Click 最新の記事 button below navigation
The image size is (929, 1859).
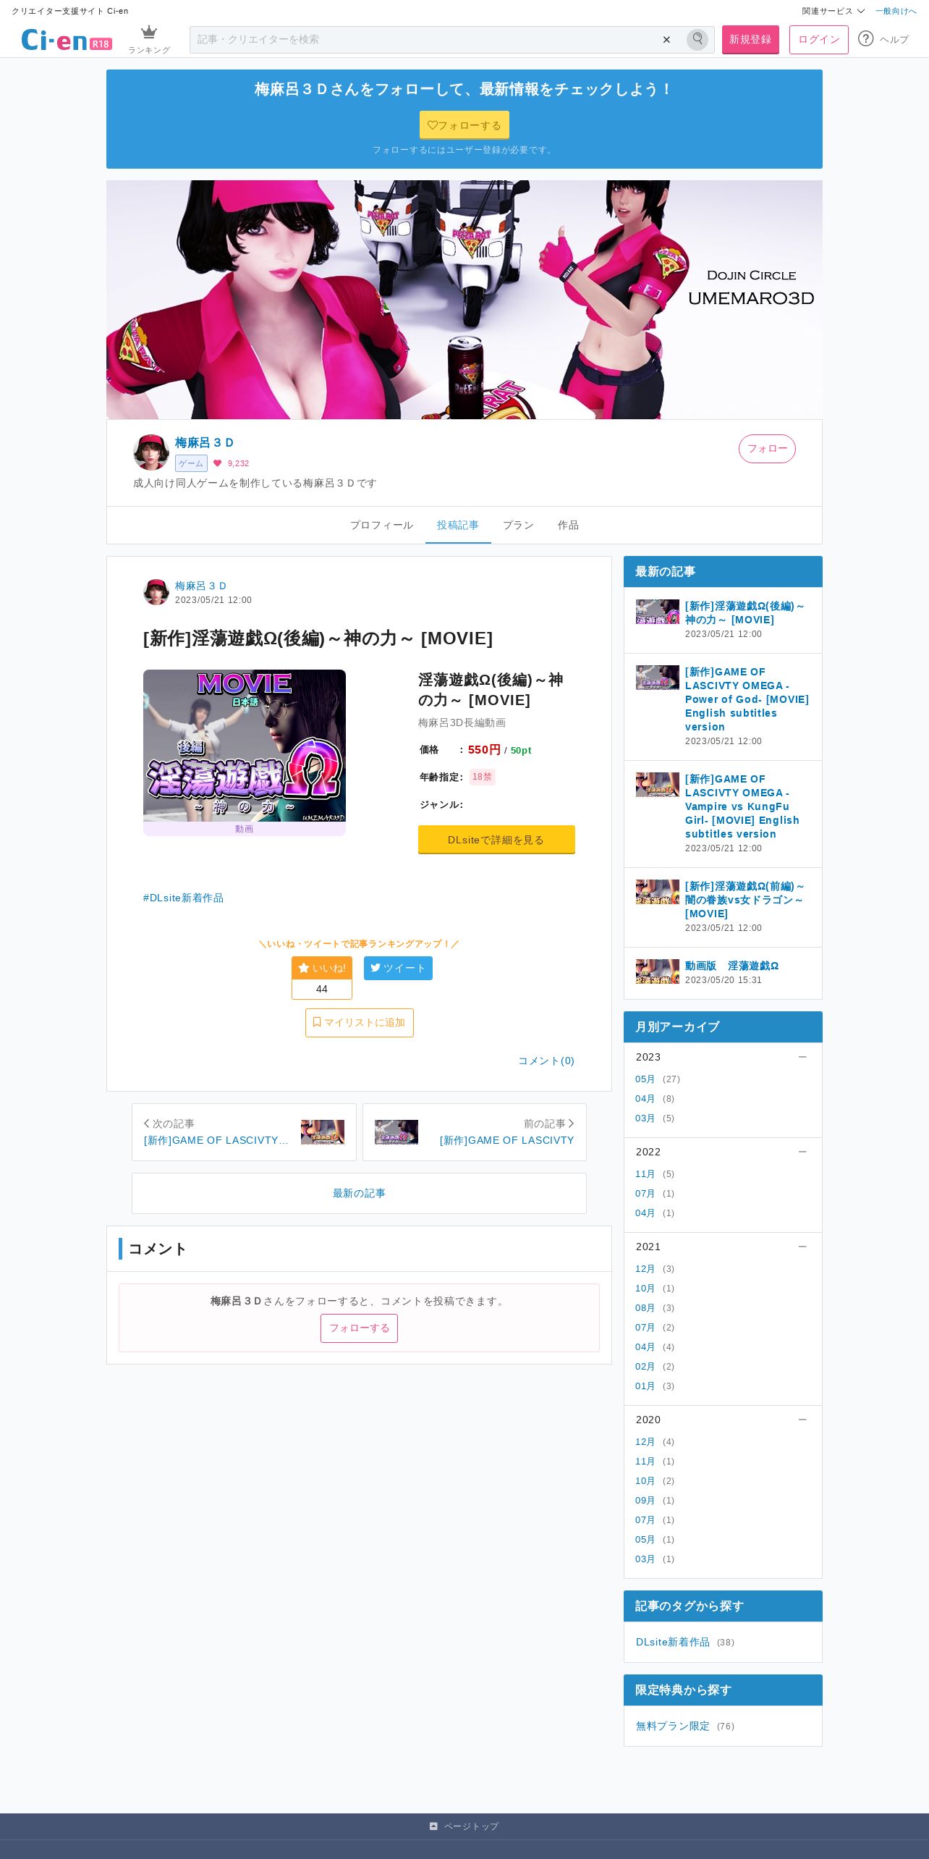pos(359,1193)
